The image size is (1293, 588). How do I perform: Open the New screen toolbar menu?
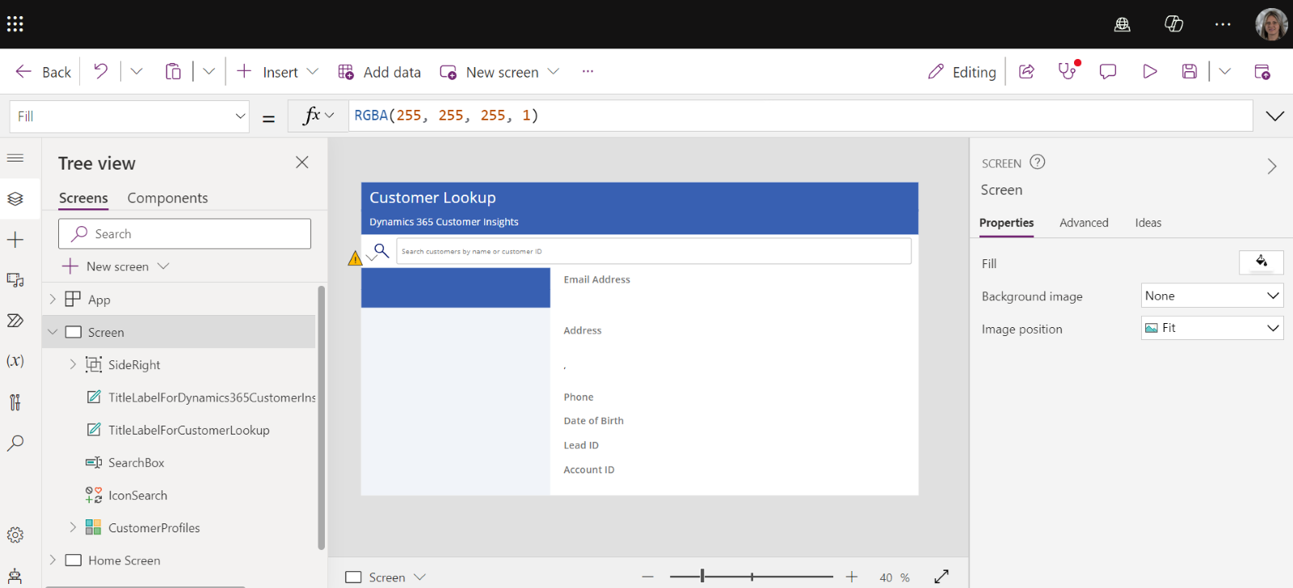tap(499, 72)
